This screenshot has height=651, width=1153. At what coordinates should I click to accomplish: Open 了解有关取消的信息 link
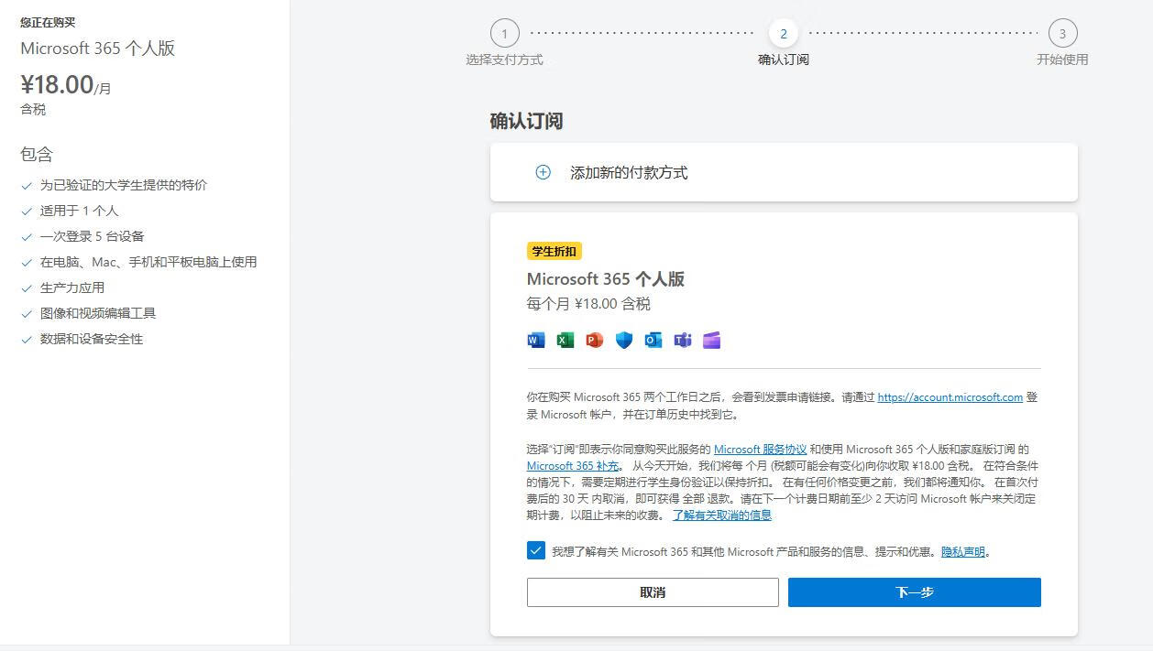coord(721,515)
